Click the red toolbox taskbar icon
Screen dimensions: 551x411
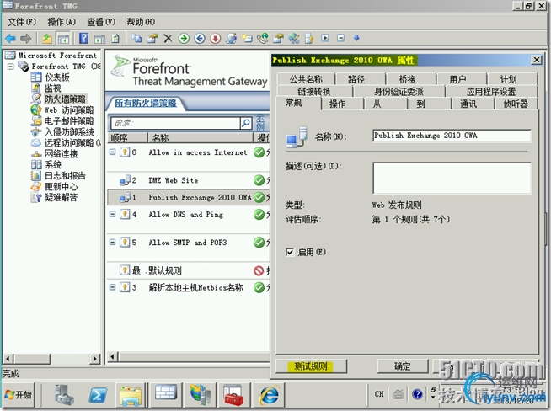pyautogui.click(x=233, y=394)
